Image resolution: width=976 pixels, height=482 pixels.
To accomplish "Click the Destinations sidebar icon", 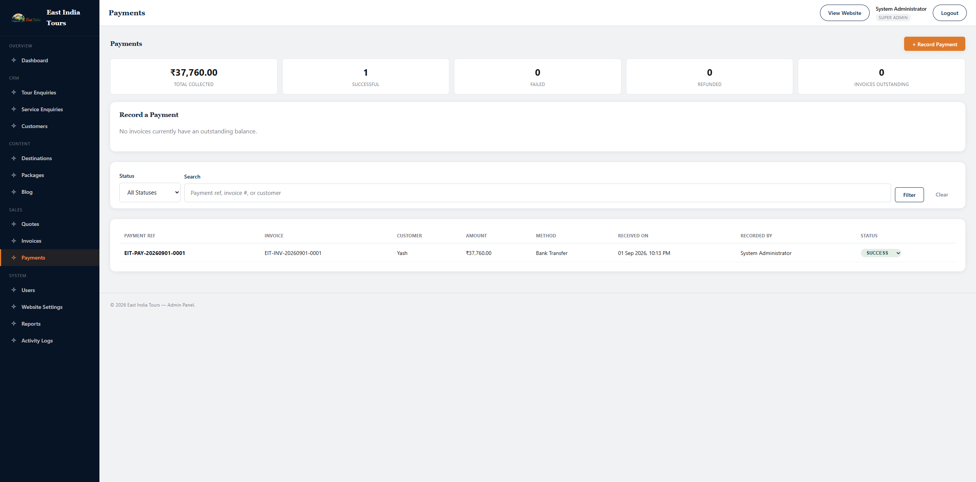I will [14, 158].
